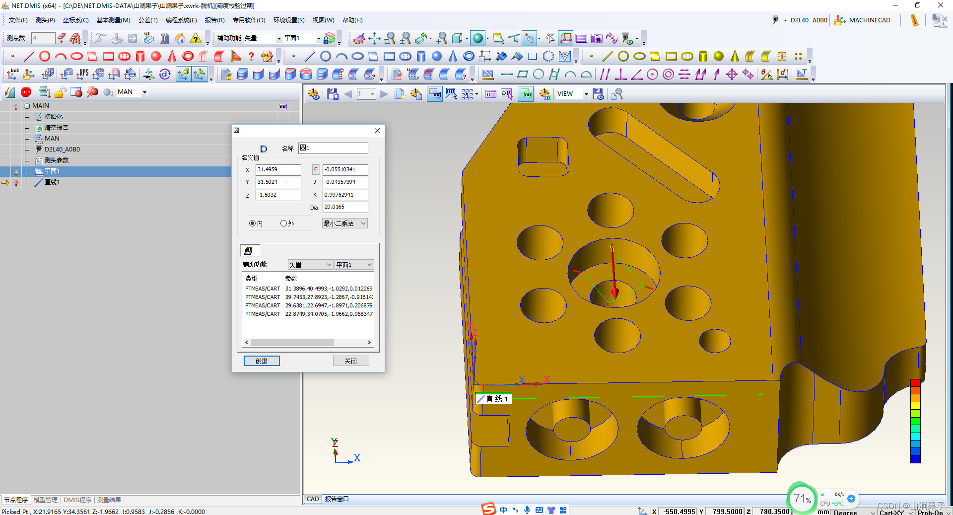Select the red line feature tool
The width and height of the screenshot is (953, 515).
(29, 56)
